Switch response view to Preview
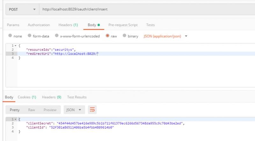Screen dimensions: 255x141 (50, 110)
